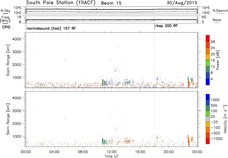Pick the yellow 16–20 dB power segment
Viewport: 228px width, 158px height.
click(x=208, y=57)
